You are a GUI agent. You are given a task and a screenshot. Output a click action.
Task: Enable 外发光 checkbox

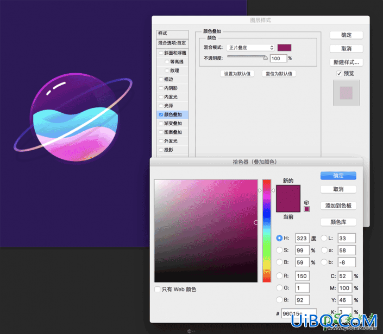point(161,141)
